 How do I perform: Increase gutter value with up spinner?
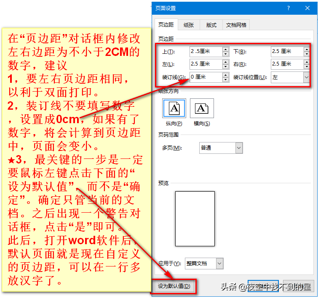coord(225,75)
